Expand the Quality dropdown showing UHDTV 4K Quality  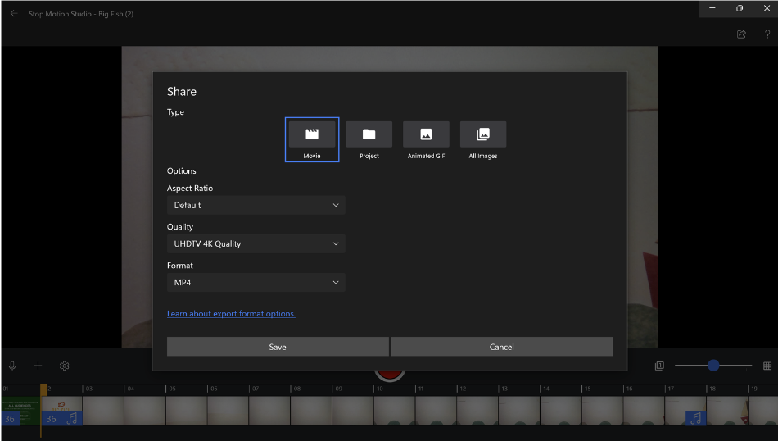[256, 243]
